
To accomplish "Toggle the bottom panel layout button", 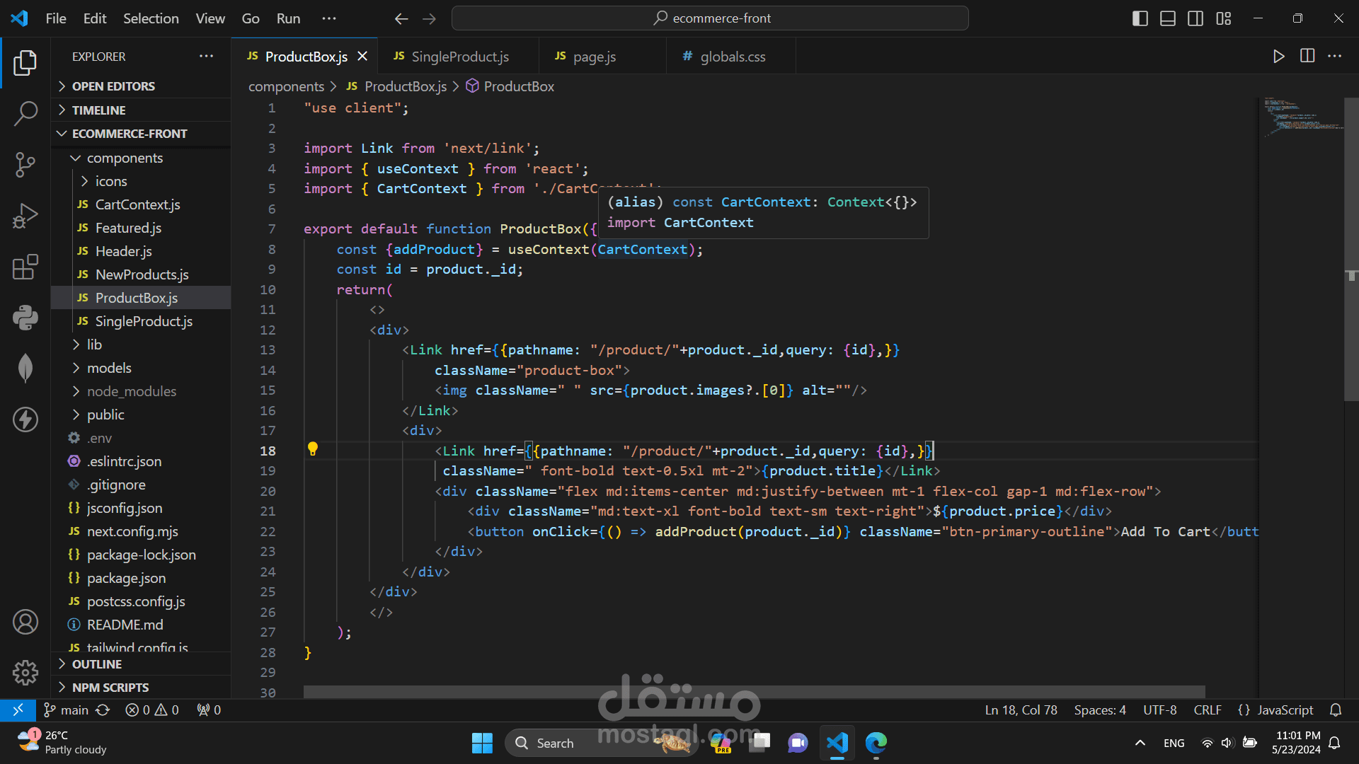I will (1168, 18).
